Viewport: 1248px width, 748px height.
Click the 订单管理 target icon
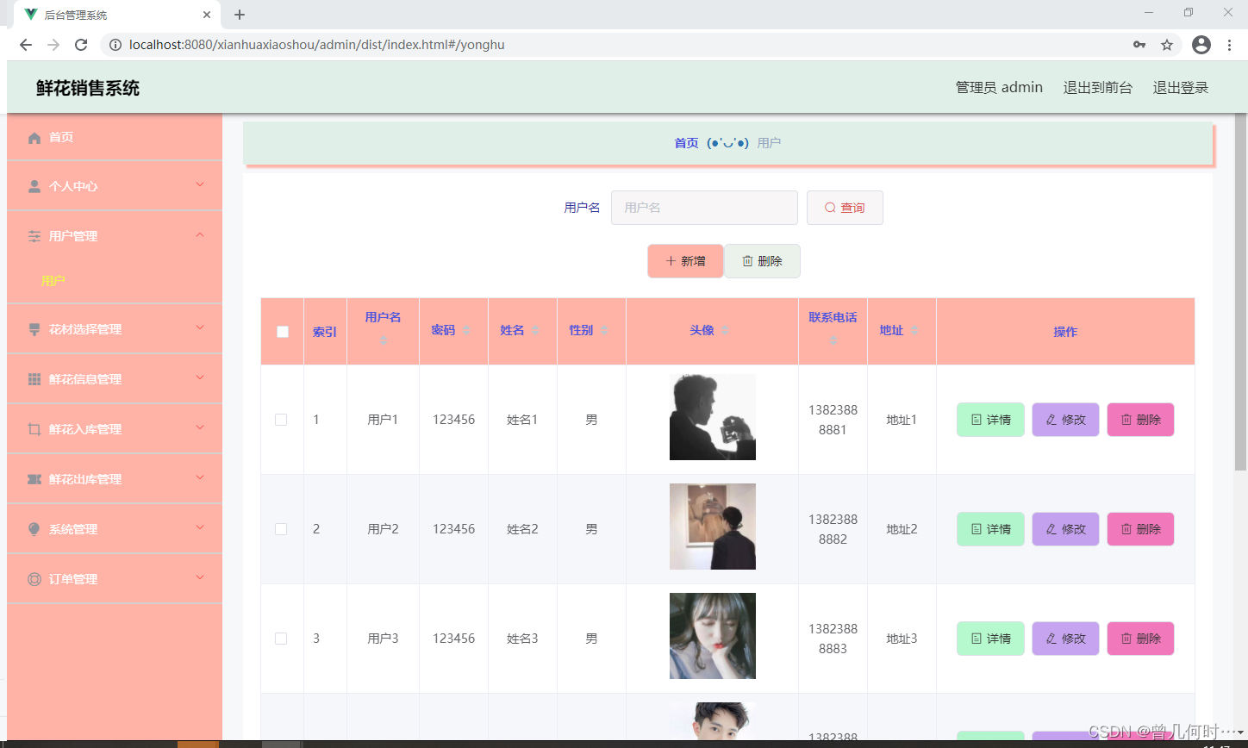click(33, 578)
